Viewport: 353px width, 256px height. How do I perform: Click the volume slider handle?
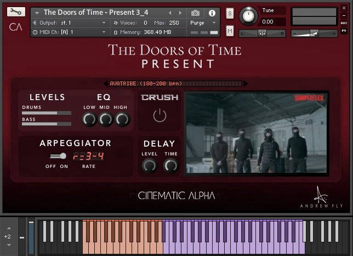314,33
